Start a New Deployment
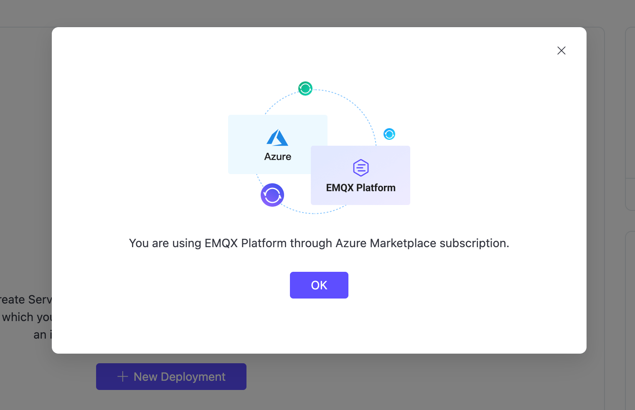 (x=171, y=376)
